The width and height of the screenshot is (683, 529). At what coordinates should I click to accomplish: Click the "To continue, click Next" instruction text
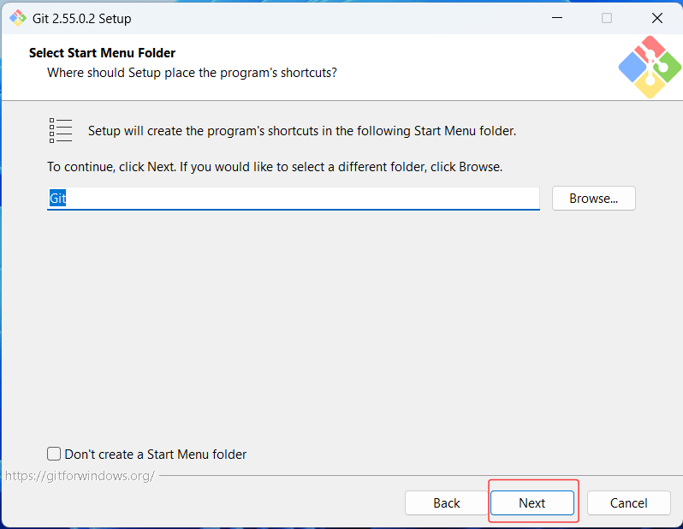pos(275,167)
